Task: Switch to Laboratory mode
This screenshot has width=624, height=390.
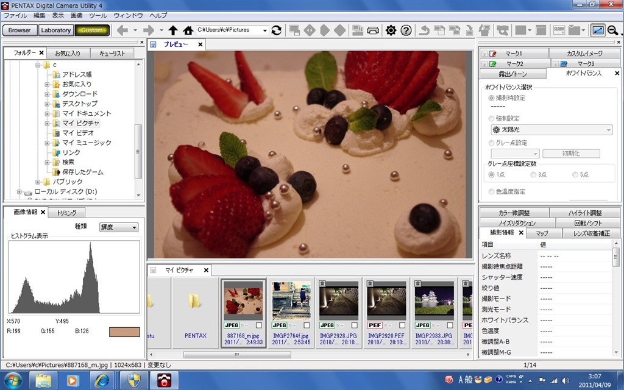Action: click(56, 30)
